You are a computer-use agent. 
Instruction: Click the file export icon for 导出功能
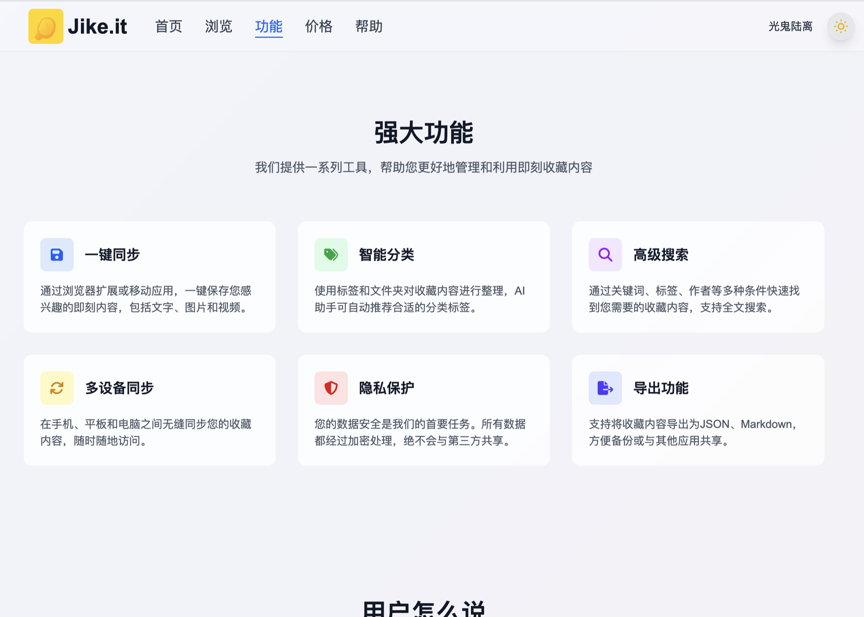click(605, 388)
